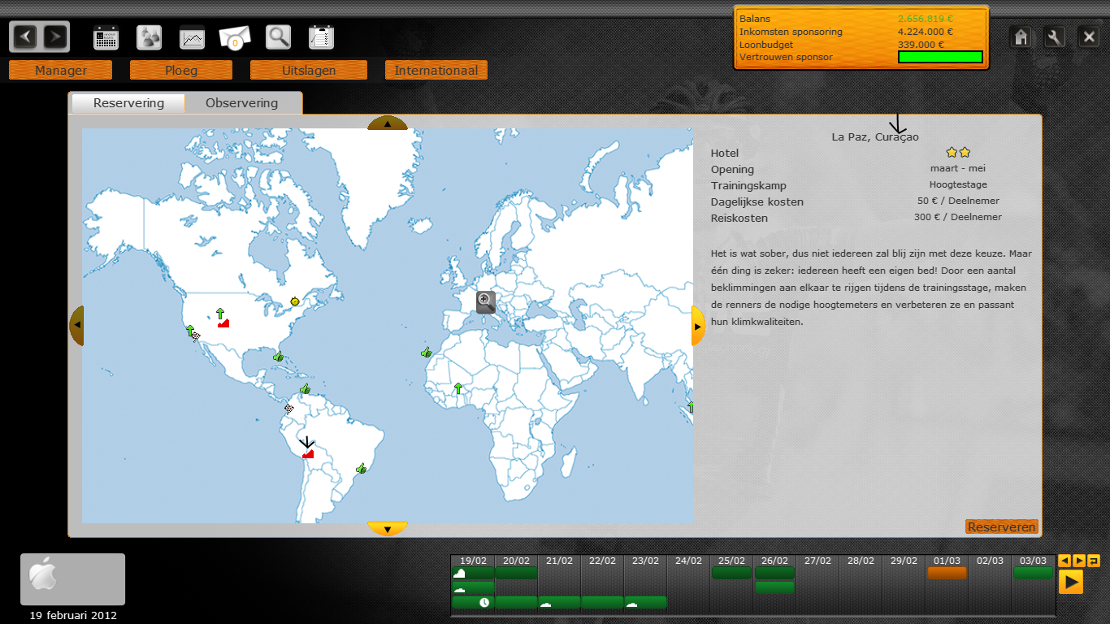This screenshot has height=624, width=1110.
Task: Go back with the left navigation arrow
Action: click(26, 37)
